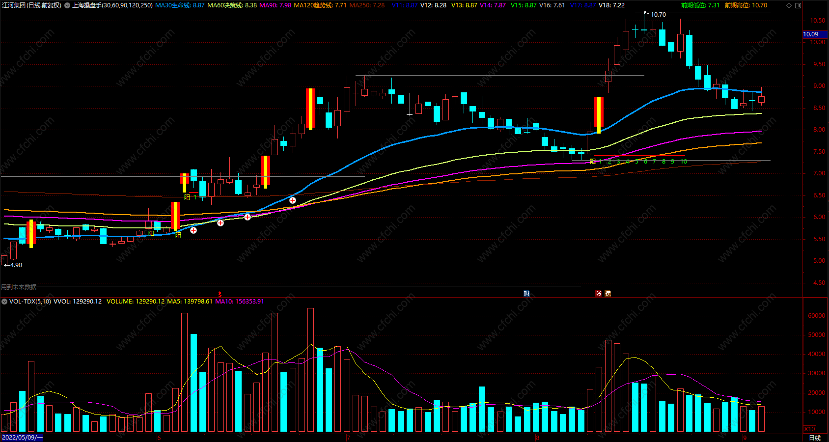Screen dimensions: 829x442
Task: Click the MA90 7.98 label
Action: (275, 5)
